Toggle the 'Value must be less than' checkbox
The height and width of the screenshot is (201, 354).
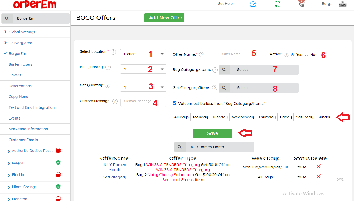[174, 103]
